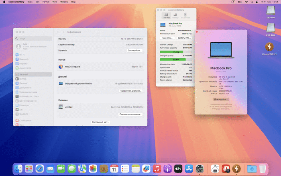Select Загальні in the settings sidebar
281x176 pixels.
click(x=33, y=74)
